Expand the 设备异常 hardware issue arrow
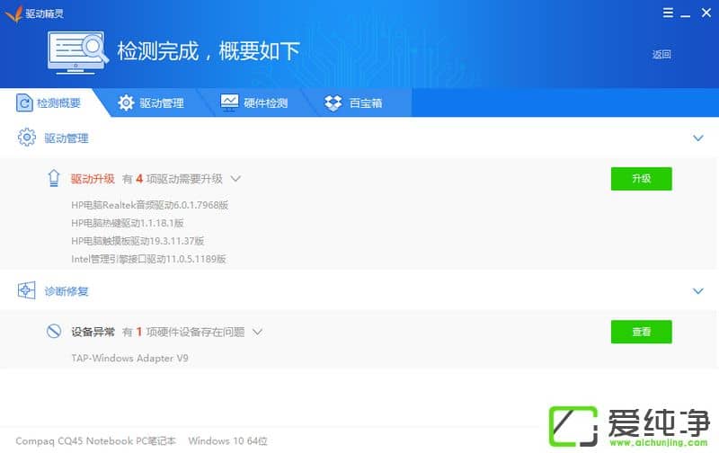Screen dimensions: 719x453 [x=257, y=332]
